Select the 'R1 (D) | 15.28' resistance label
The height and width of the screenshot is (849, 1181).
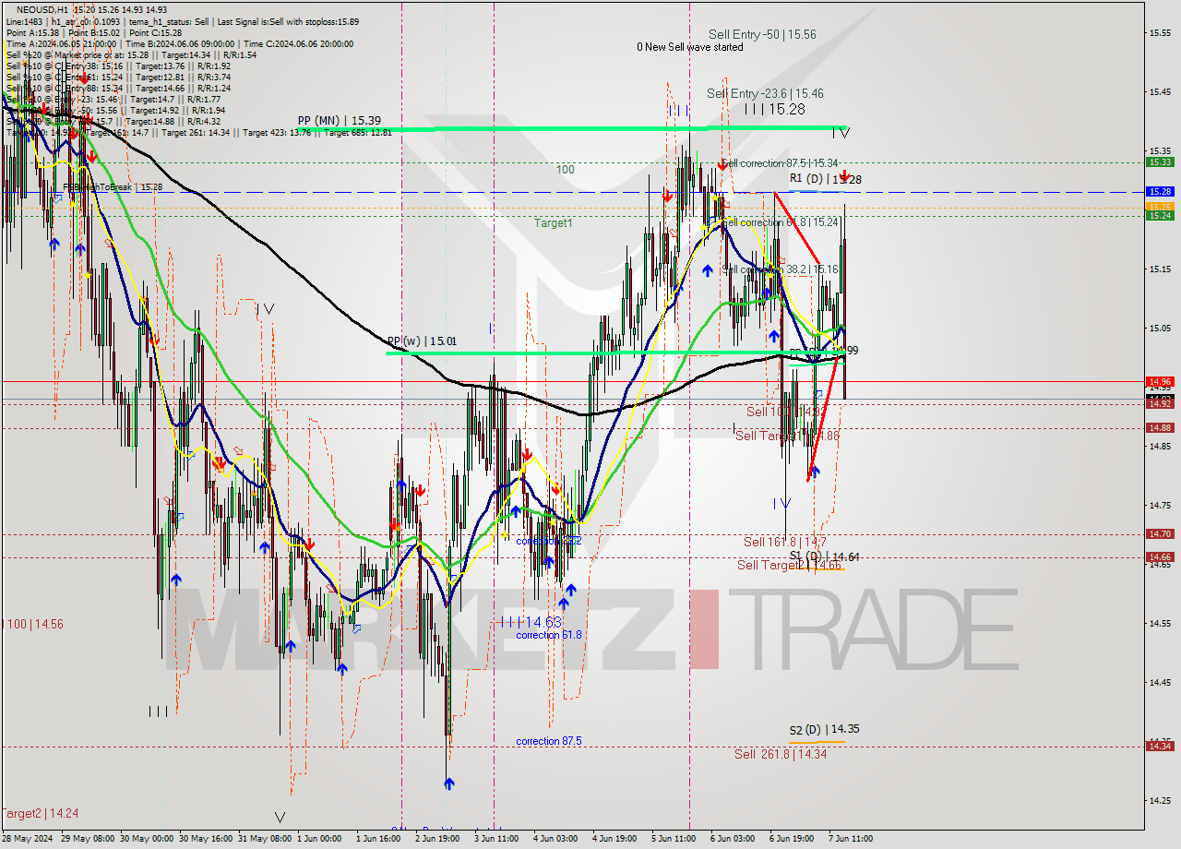coord(826,178)
